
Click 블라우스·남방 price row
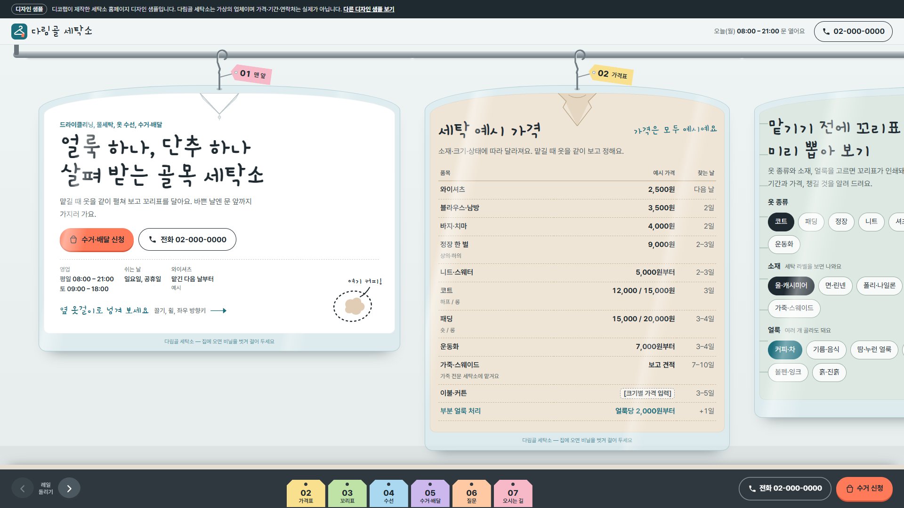pyautogui.click(x=577, y=208)
